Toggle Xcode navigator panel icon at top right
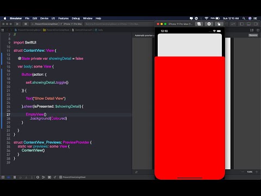This screenshot has height=196, width=261. pos(241,24)
